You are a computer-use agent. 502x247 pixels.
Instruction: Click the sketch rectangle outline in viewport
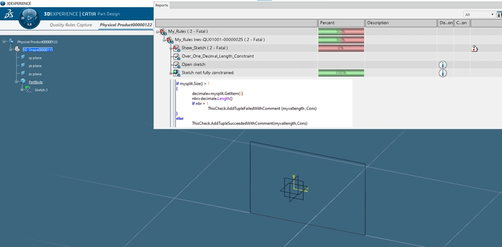(x=307, y=188)
